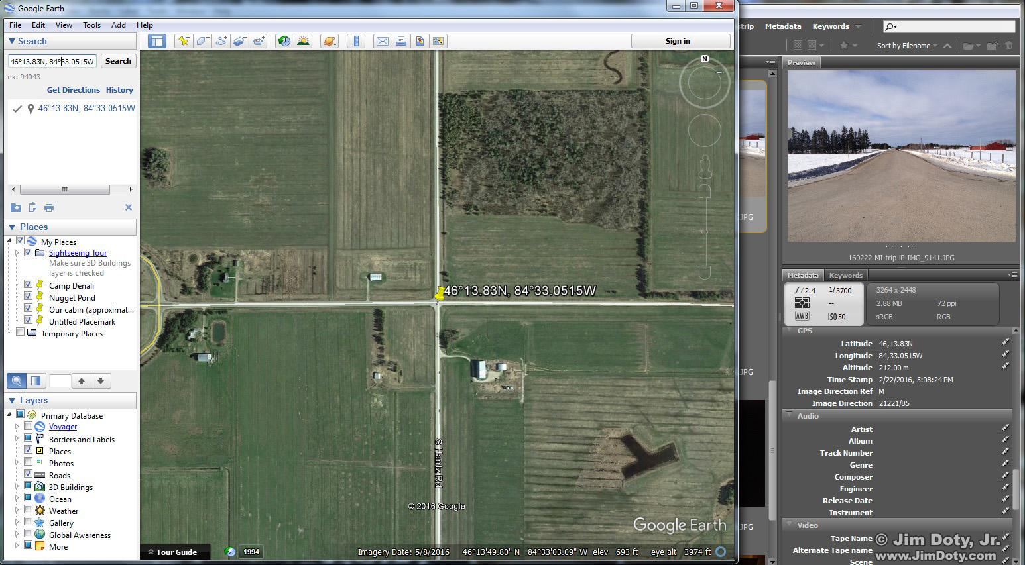Open the View menu
Viewport: 1025px width, 565px height.
(x=64, y=25)
